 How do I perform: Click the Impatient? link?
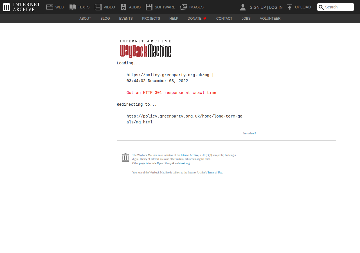click(249, 134)
